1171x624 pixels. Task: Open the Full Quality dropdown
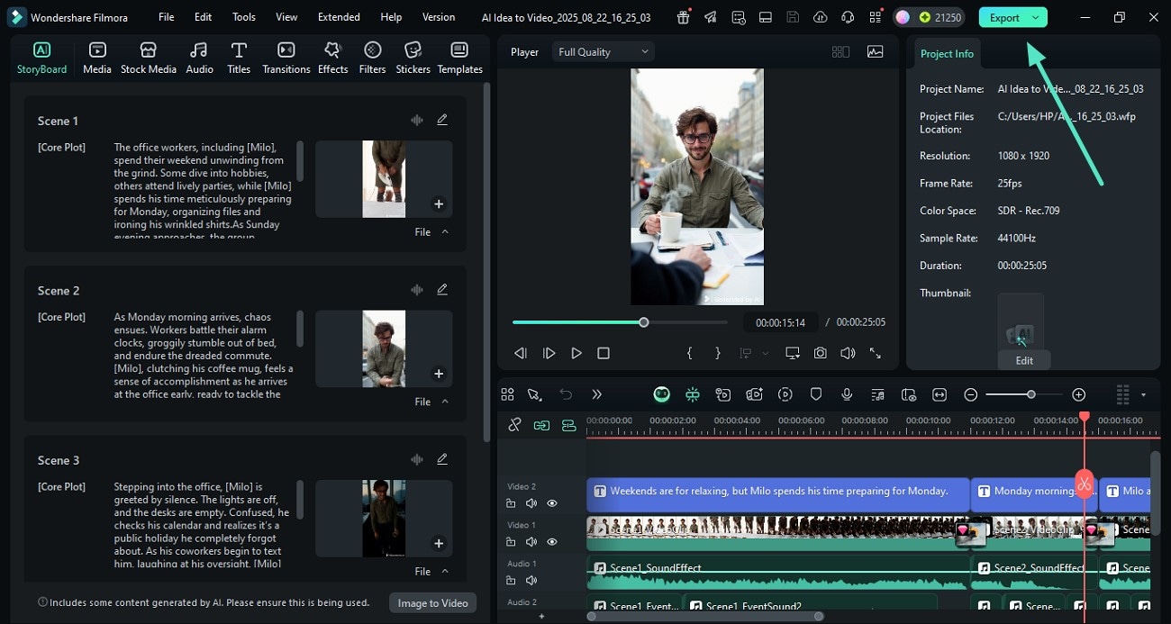[602, 52]
